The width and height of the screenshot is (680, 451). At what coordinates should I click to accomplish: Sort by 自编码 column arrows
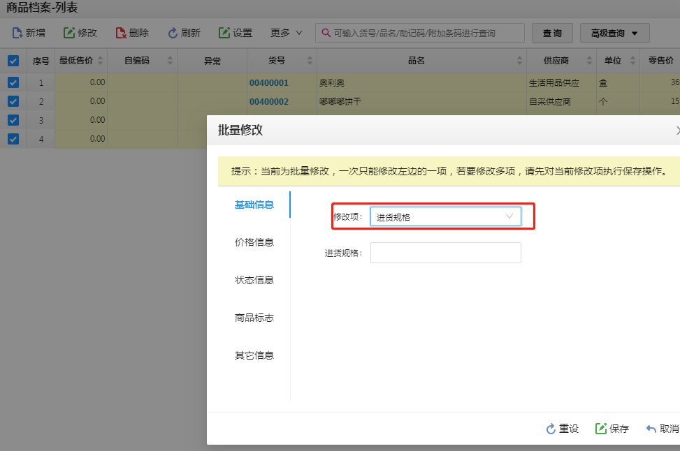coord(170,61)
